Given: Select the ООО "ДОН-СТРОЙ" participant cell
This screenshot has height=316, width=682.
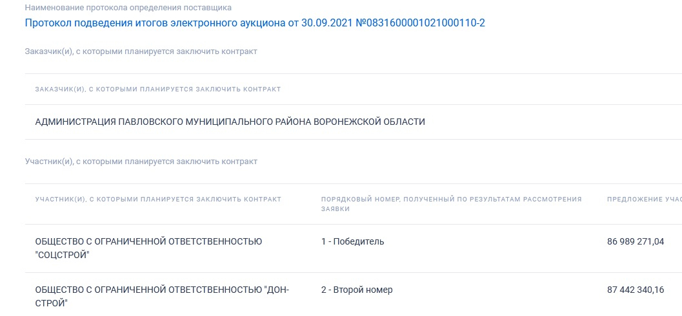Looking at the screenshot, I should pos(162,297).
